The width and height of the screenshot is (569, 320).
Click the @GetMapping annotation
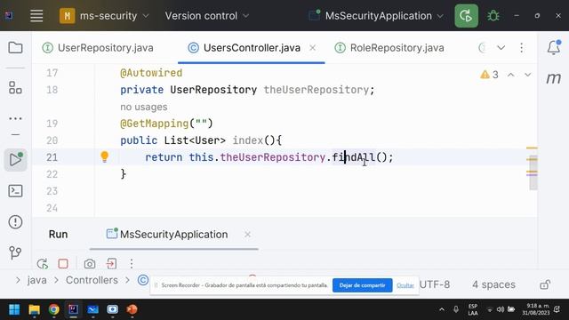point(155,124)
